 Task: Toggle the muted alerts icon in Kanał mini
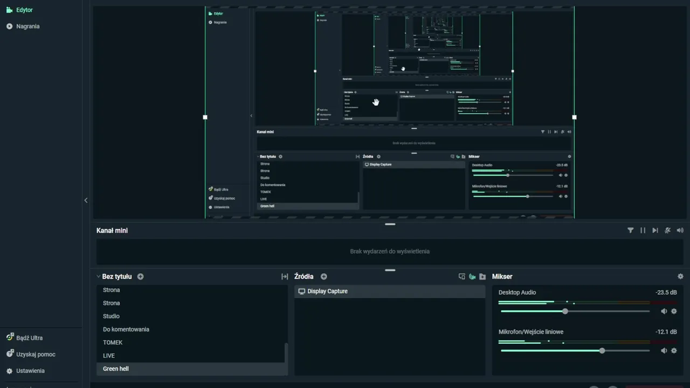[667, 230]
